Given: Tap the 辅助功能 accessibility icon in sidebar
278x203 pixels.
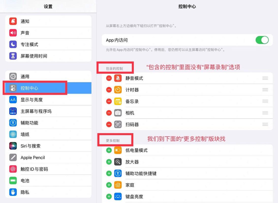Looking at the screenshot, I should [13, 123].
